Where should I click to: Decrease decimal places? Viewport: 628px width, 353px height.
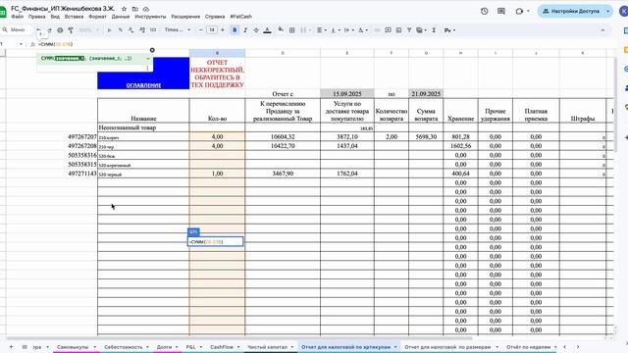pos(131,30)
